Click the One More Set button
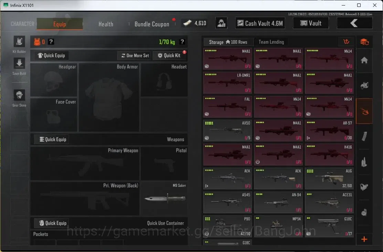 tap(135, 55)
